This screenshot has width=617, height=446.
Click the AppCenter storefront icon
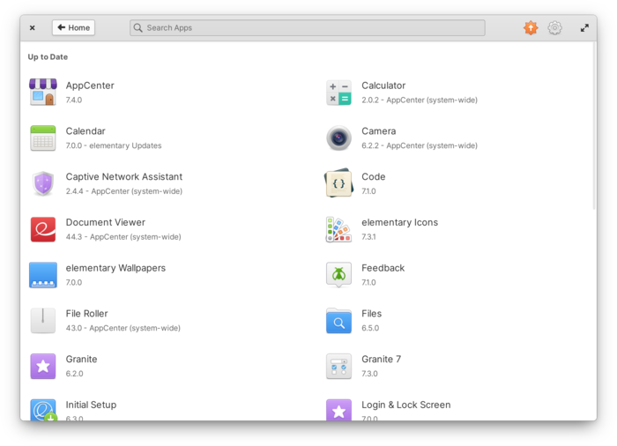43,93
